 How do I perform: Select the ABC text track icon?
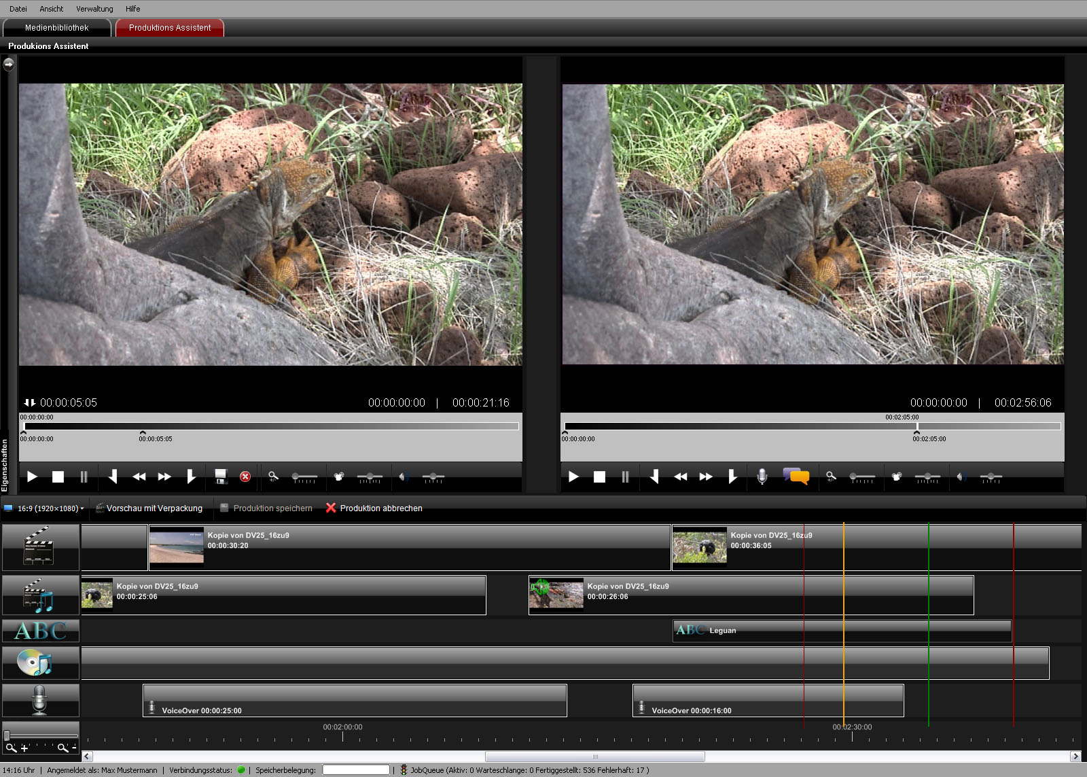40,631
